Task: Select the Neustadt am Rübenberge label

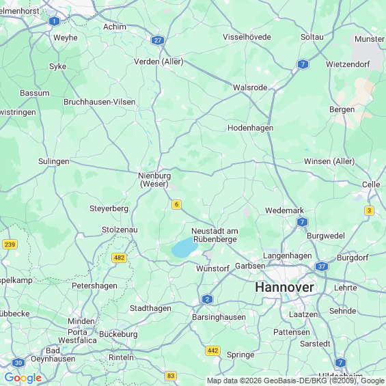Action: pos(215,235)
